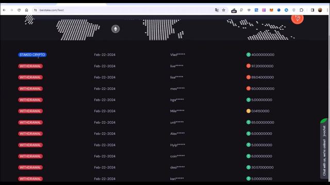Click the Feb-22-2024 date in Alex***** row

(x=105, y=134)
